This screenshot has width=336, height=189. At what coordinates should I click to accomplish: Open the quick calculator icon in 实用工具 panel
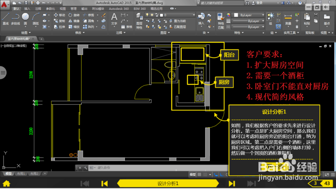[x=297, y=27]
